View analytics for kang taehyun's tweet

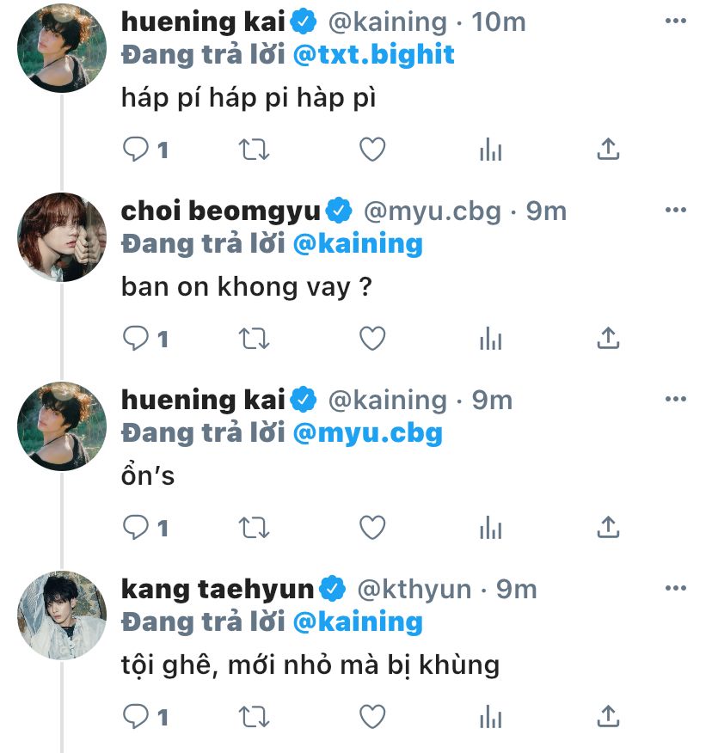click(490, 716)
